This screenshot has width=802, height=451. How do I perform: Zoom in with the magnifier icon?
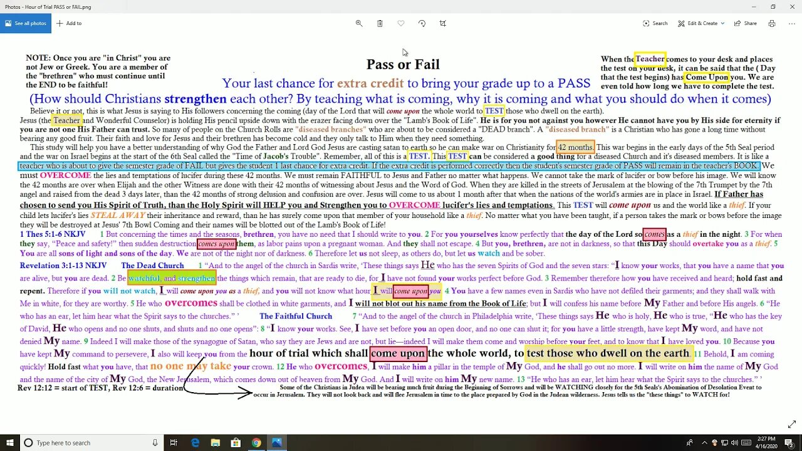coord(359,23)
